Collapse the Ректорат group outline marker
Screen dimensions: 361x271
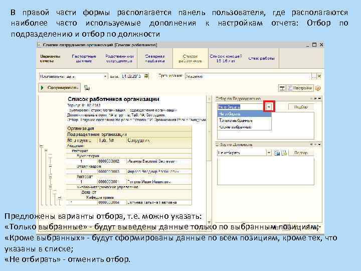[46, 151]
